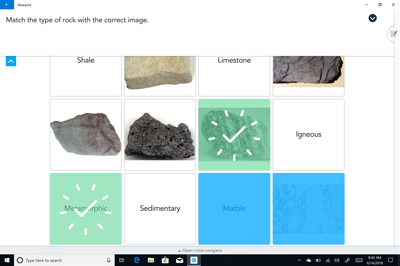400x266 pixels.
Task: Toggle the green checkmarked rock image tile
Action: (234, 135)
